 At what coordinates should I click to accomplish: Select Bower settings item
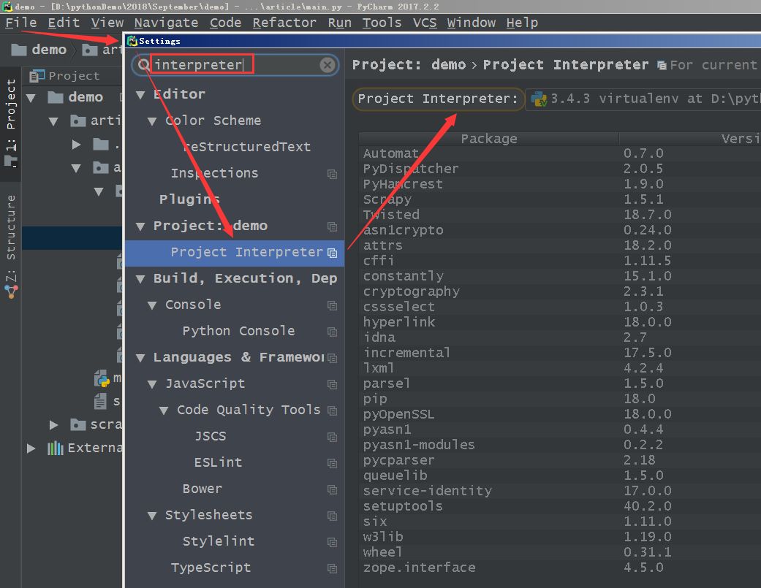pos(202,489)
